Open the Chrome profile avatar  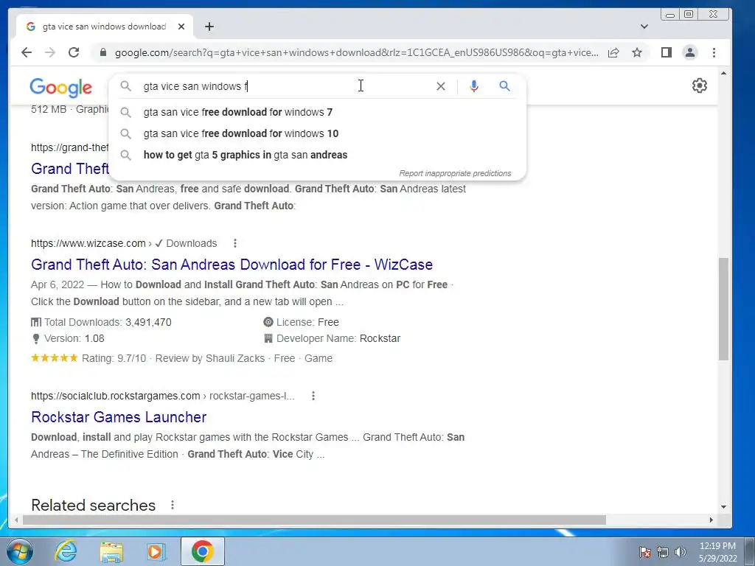690,52
